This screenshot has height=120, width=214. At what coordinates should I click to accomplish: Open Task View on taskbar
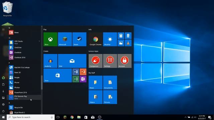tap(58, 117)
